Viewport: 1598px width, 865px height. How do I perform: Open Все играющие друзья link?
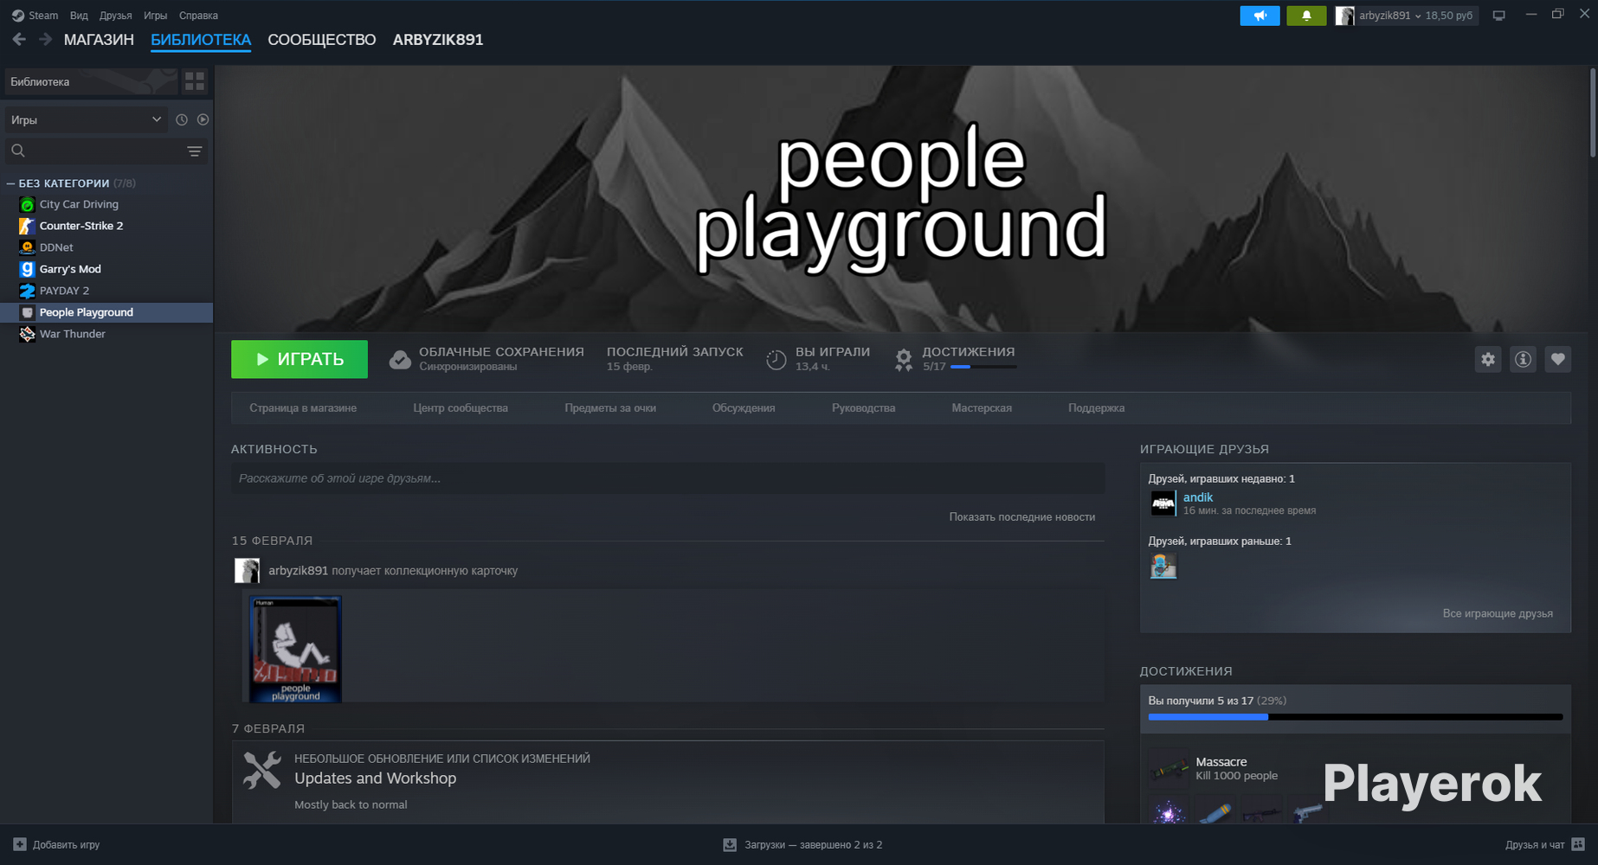[x=1498, y=613]
